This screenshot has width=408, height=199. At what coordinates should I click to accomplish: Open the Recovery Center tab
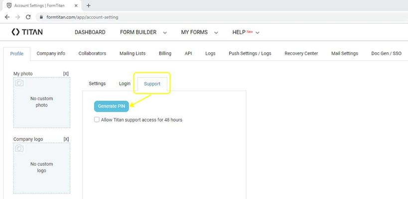coord(301,54)
